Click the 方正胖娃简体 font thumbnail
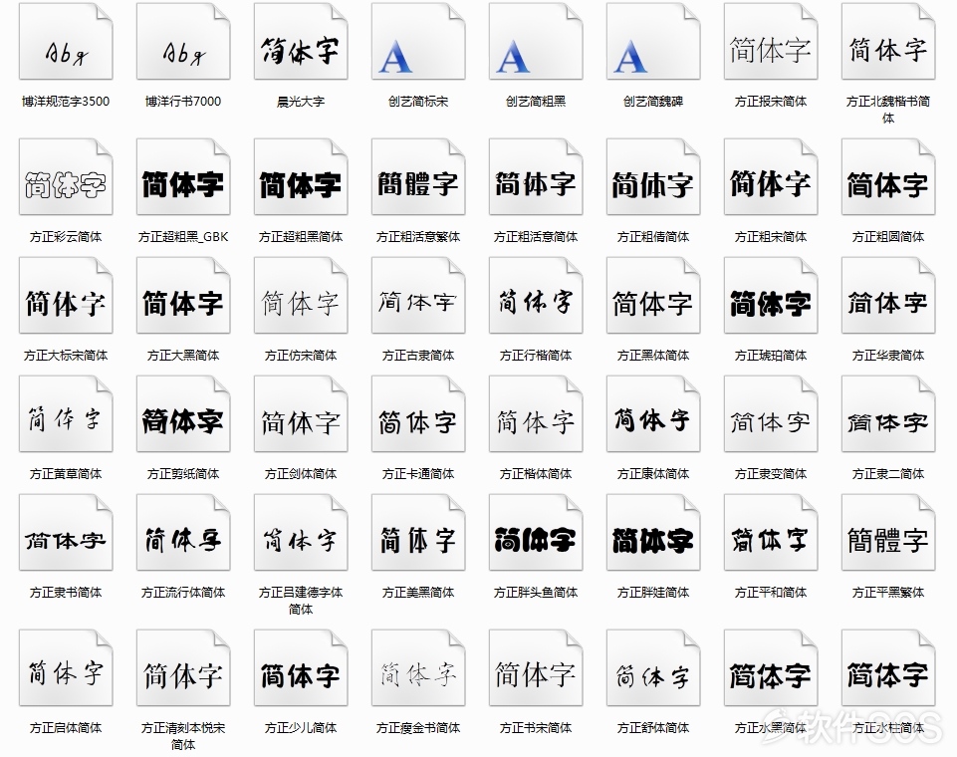 point(653,532)
